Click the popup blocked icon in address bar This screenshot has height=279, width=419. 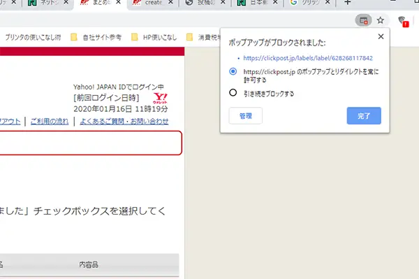click(363, 20)
